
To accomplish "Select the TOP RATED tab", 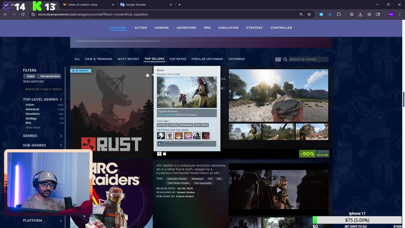I will [x=178, y=59].
